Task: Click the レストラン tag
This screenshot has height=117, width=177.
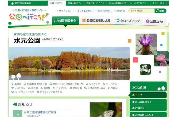Action: (18, 88)
